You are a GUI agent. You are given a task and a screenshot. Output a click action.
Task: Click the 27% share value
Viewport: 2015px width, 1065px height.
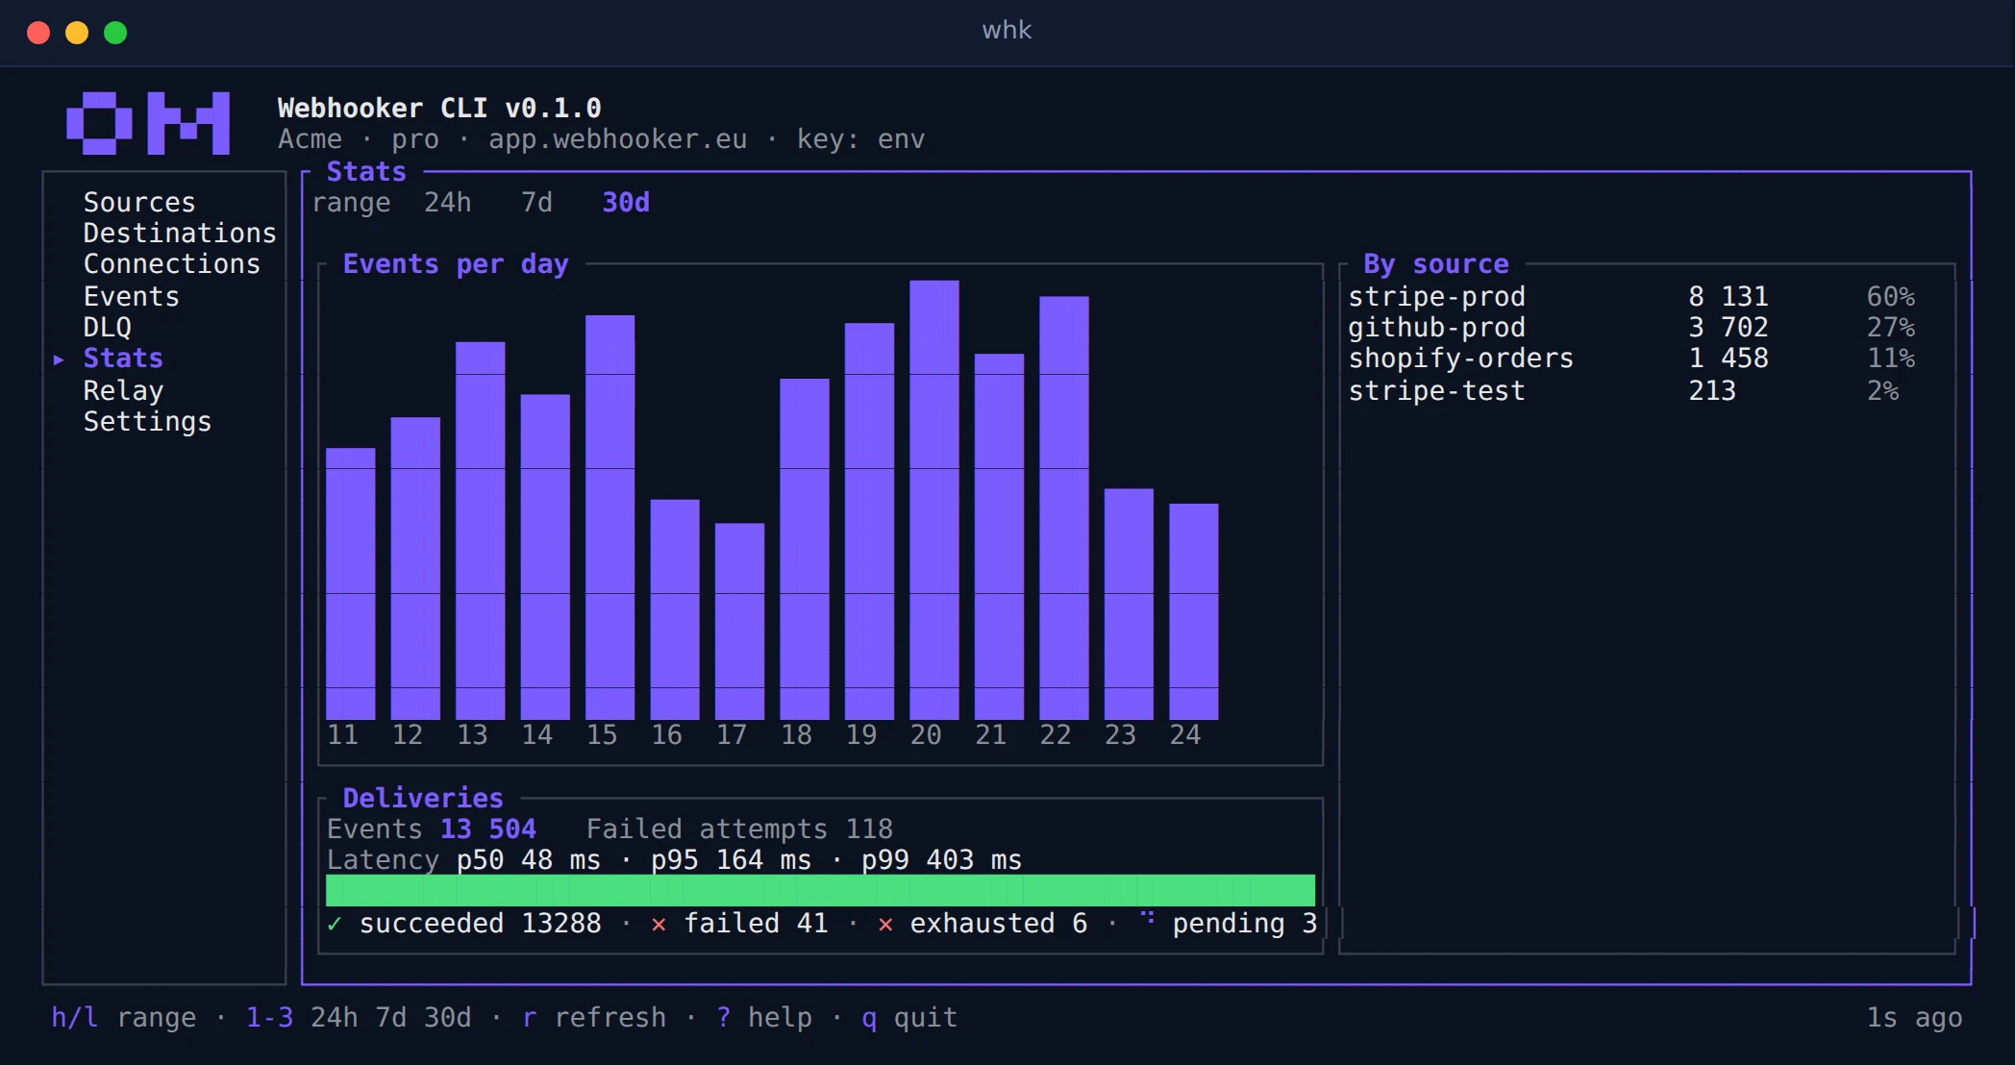point(1891,327)
